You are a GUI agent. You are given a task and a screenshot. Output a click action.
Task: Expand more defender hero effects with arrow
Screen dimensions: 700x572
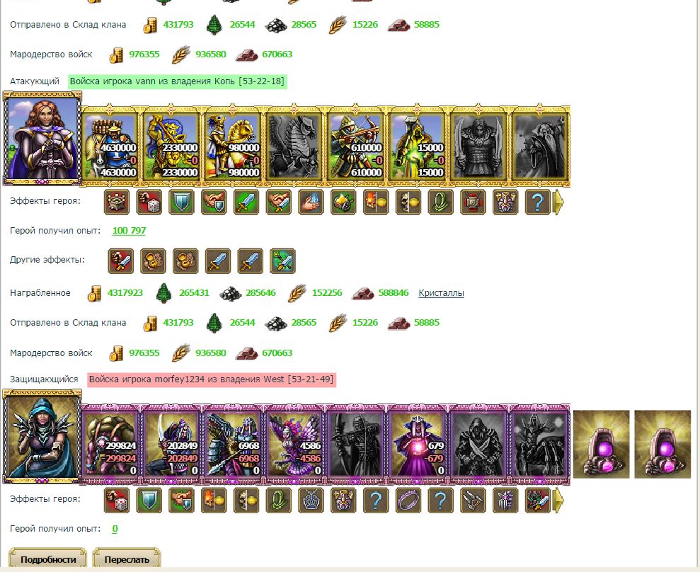click(558, 500)
